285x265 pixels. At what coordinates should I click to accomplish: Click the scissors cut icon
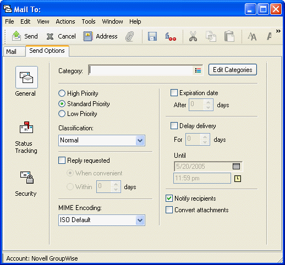(x=193, y=36)
